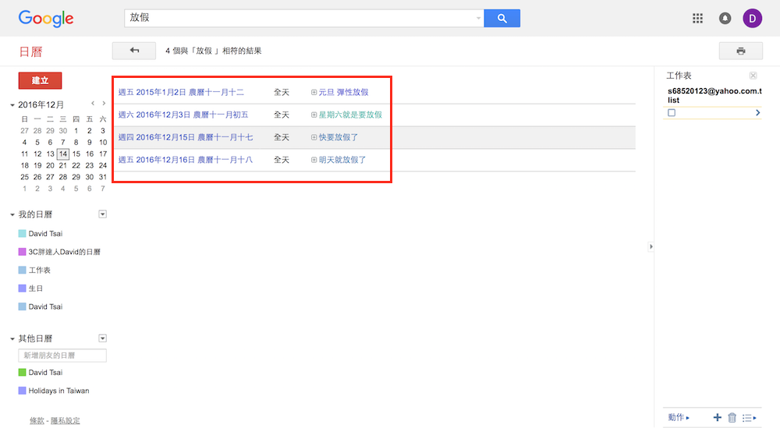
Task: Toggle Holidays in Taiwan calendar
Action: point(23,391)
